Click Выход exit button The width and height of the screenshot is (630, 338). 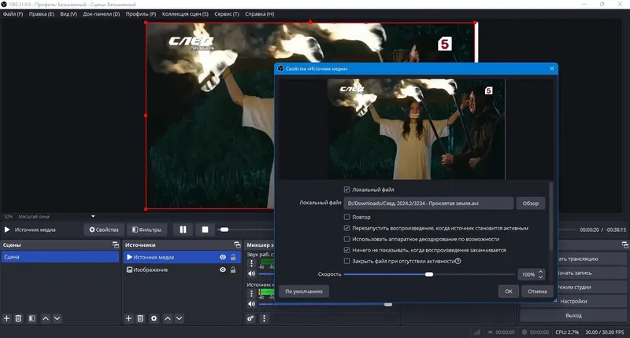coord(573,315)
